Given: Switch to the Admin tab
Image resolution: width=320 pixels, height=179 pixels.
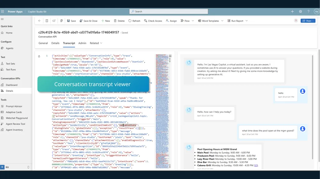Looking at the screenshot, I should [82, 43].
